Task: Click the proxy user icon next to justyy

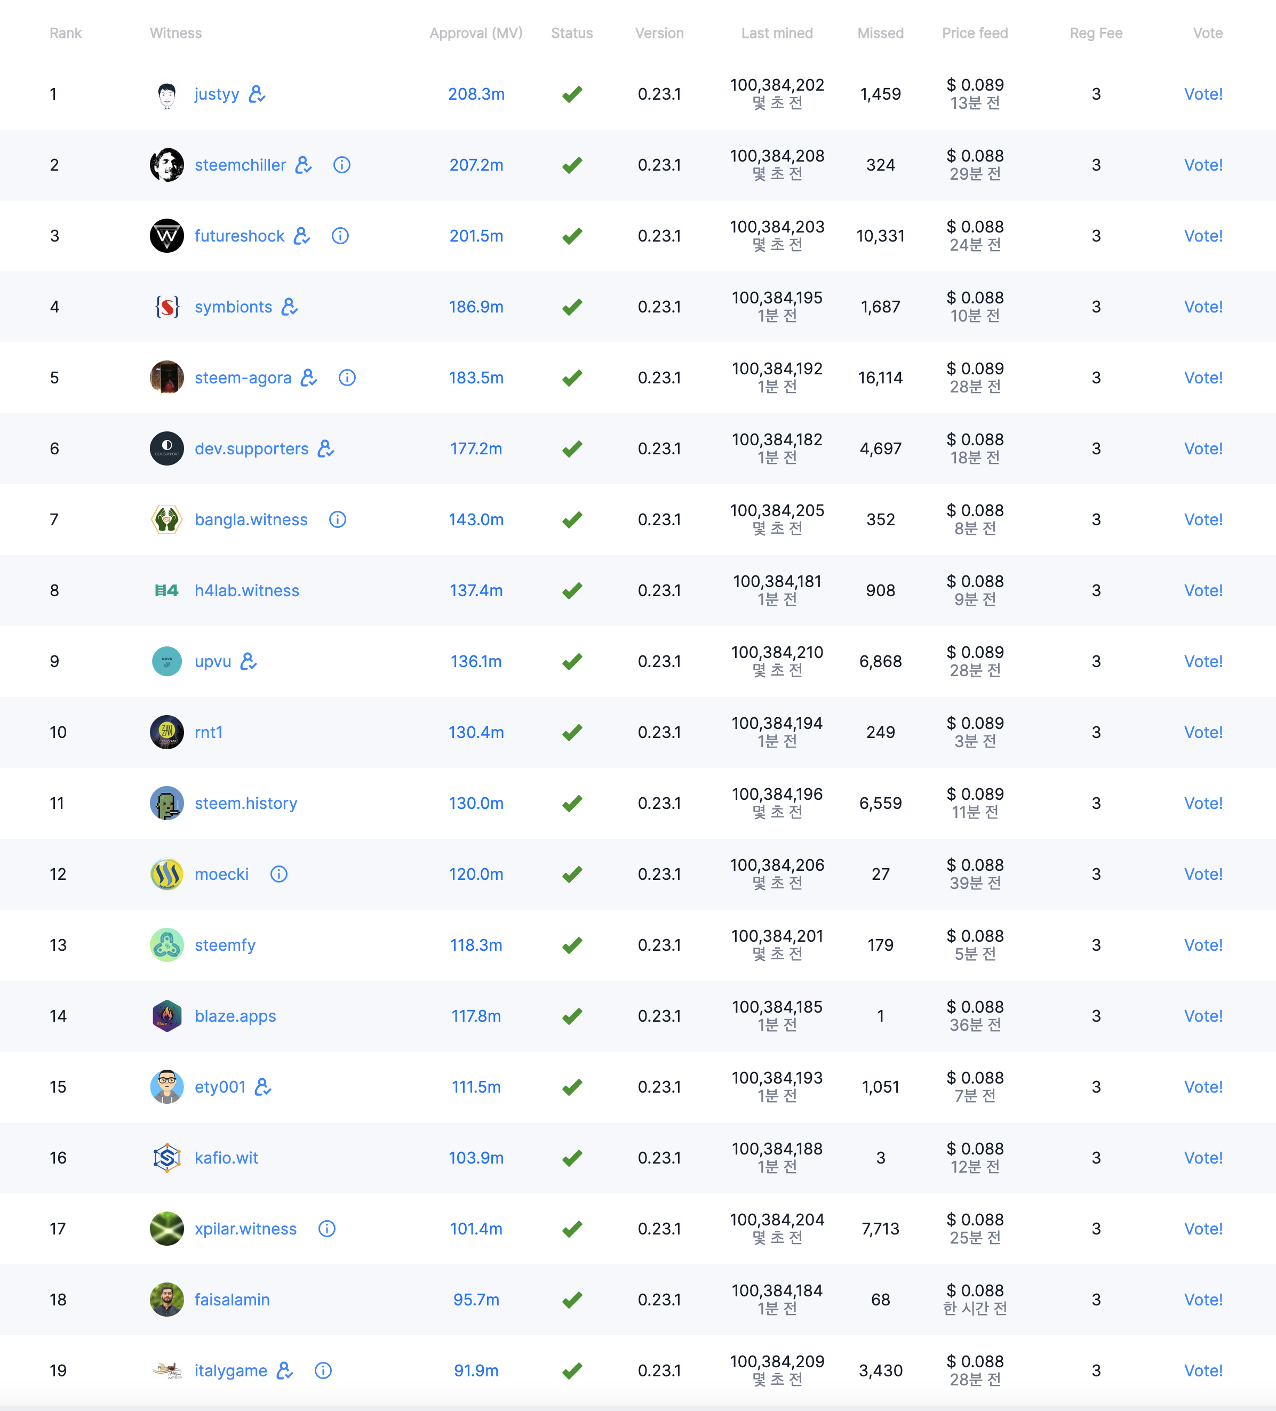Action: (x=257, y=94)
